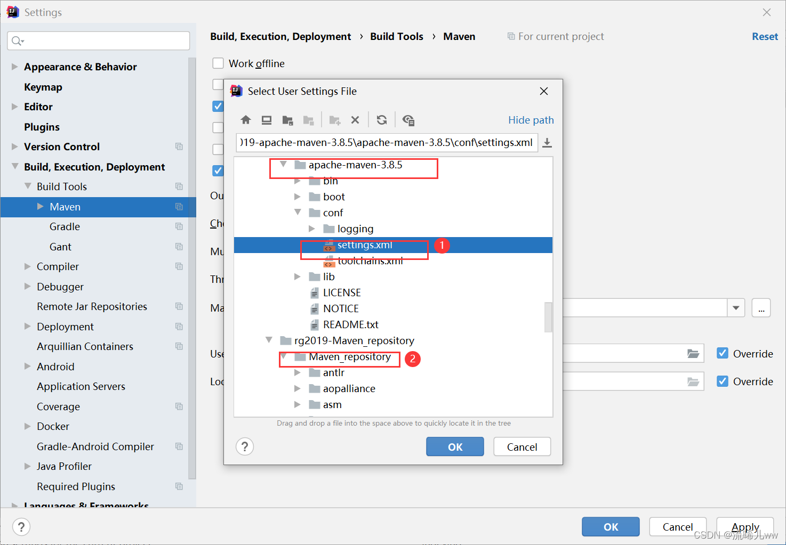Toggle the Override checkbox for User settings file
786x545 pixels.
[x=723, y=353]
